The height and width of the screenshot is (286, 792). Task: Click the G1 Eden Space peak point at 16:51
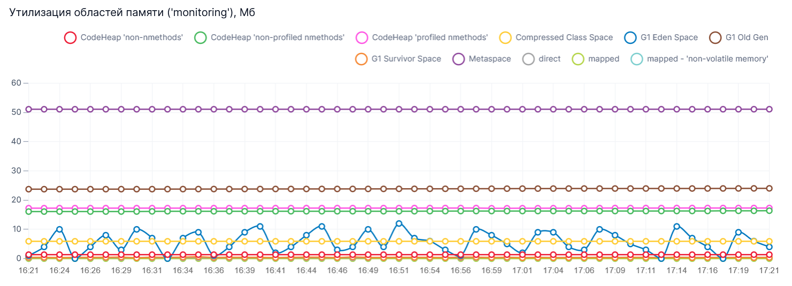pos(399,223)
